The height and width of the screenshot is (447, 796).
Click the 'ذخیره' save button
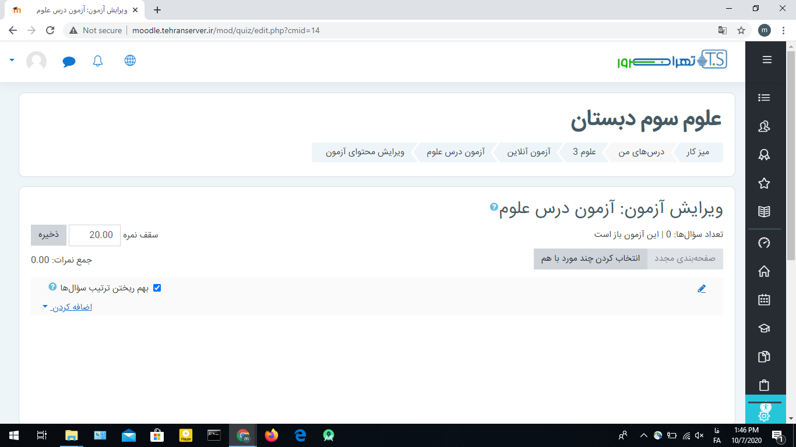point(48,235)
